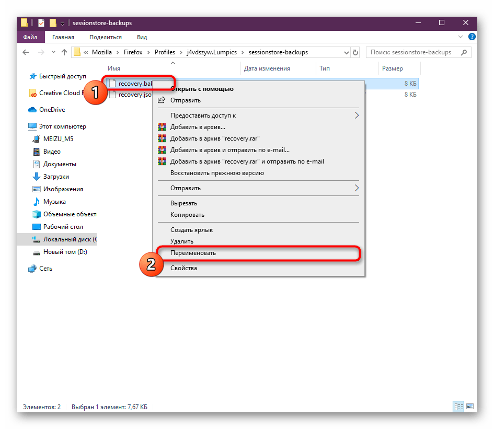Click the Forward navigation arrow
This screenshot has height=429, width=494.
[41, 52]
